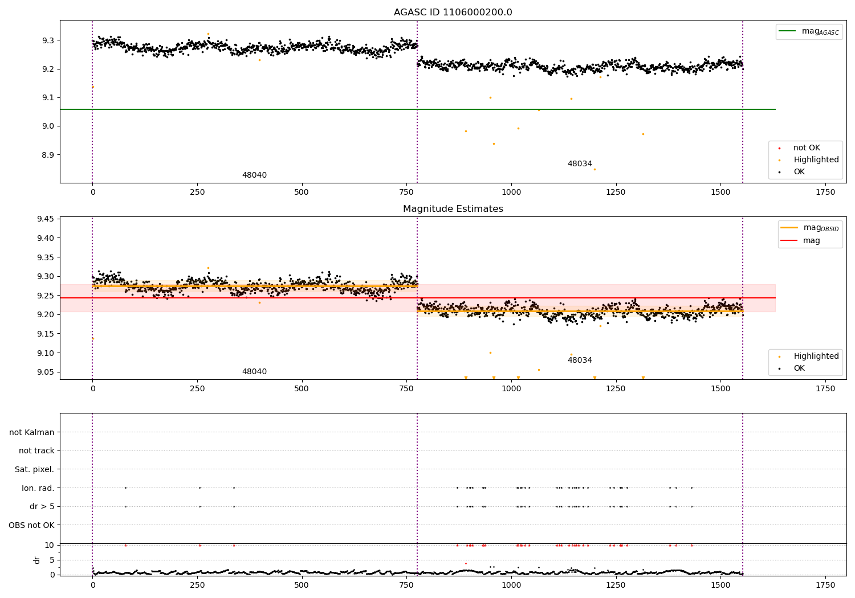Click the "10" tick on the dr axis
Viewport: 855px width, 598px height.
pos(50,545)
